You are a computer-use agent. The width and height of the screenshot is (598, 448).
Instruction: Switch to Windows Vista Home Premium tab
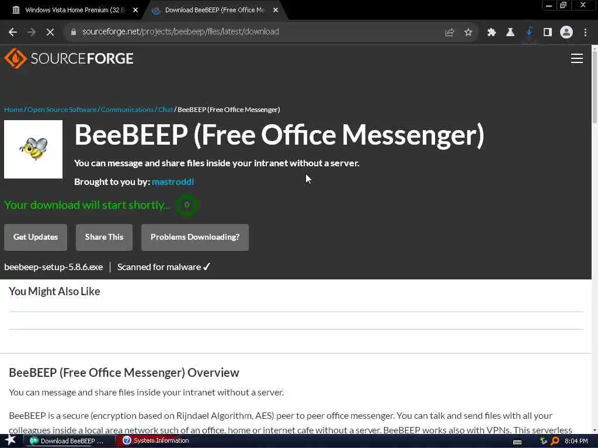coord(75,10)
